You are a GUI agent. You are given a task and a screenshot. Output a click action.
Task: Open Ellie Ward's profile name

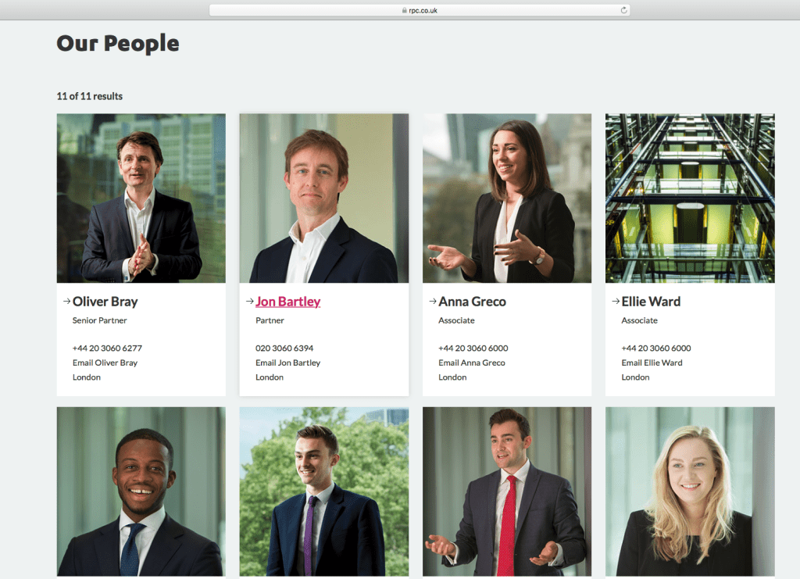651,302
